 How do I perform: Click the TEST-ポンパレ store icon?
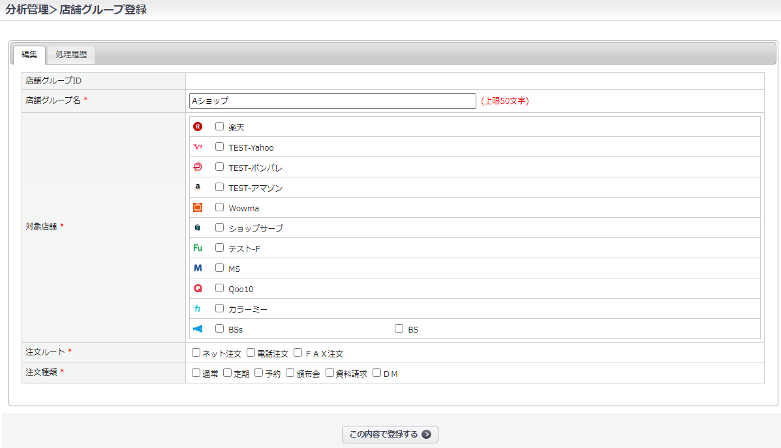coord(198,167)
